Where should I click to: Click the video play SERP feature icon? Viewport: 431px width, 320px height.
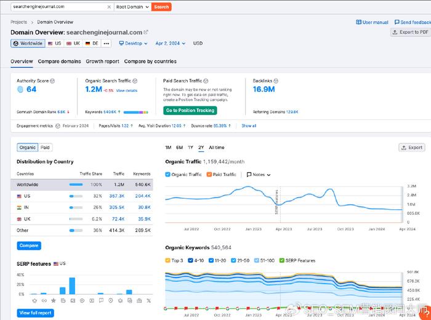pos(82,300)
